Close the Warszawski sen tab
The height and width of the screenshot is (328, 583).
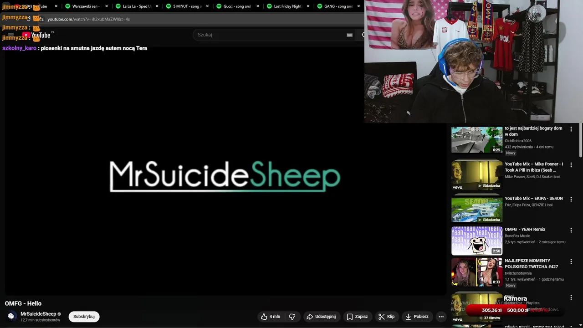coord(107,6)
